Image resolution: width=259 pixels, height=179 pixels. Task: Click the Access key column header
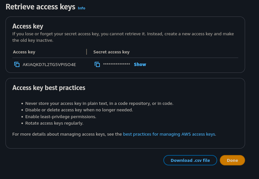coord(24,52)
